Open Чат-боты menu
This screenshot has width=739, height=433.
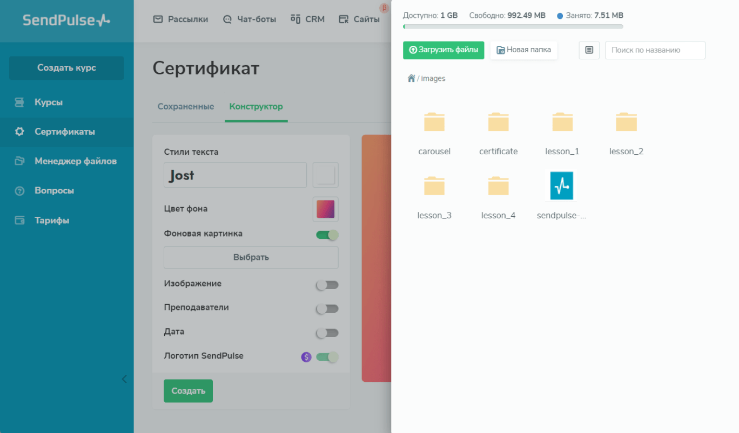249,19
